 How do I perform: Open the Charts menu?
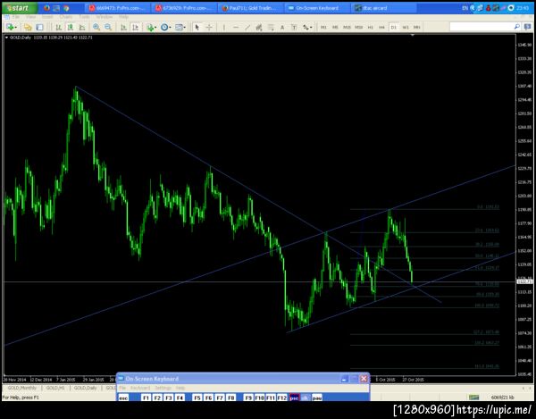point(65,17)
